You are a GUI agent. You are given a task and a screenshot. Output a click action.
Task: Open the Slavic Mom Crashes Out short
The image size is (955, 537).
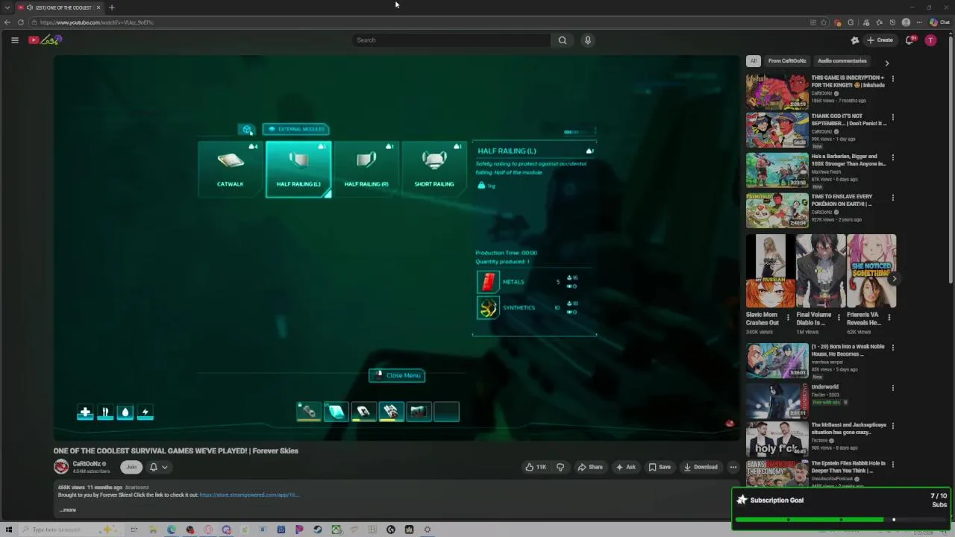[771, 272]
